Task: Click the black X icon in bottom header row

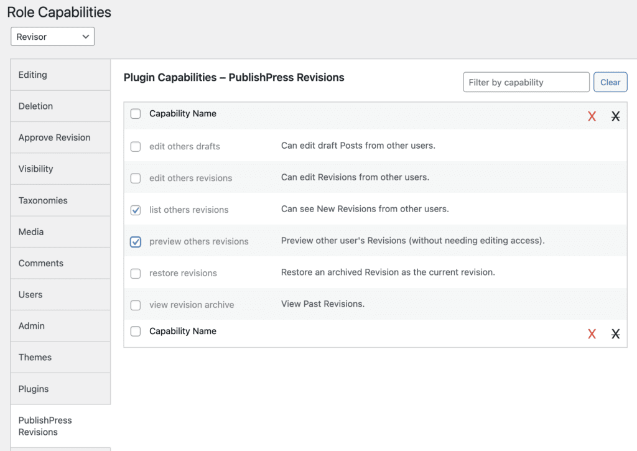Action: (x=615, y=334)
